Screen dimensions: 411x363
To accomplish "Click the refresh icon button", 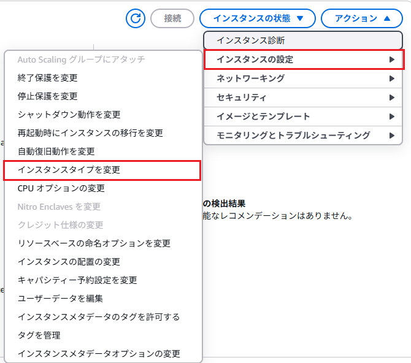I will pos(136,18).
